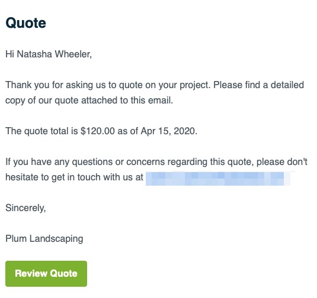The image size is (317, 298).
Task: Open the blurred contact email link
Action: (218, 179)
